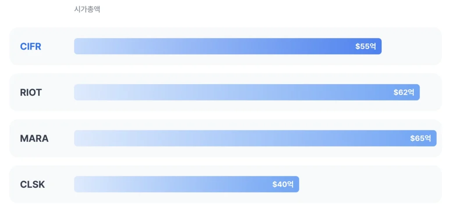Click the $55억 value on the CIFR bar
This screenshot has height=211, width=449.
click(x=366, y=46)
